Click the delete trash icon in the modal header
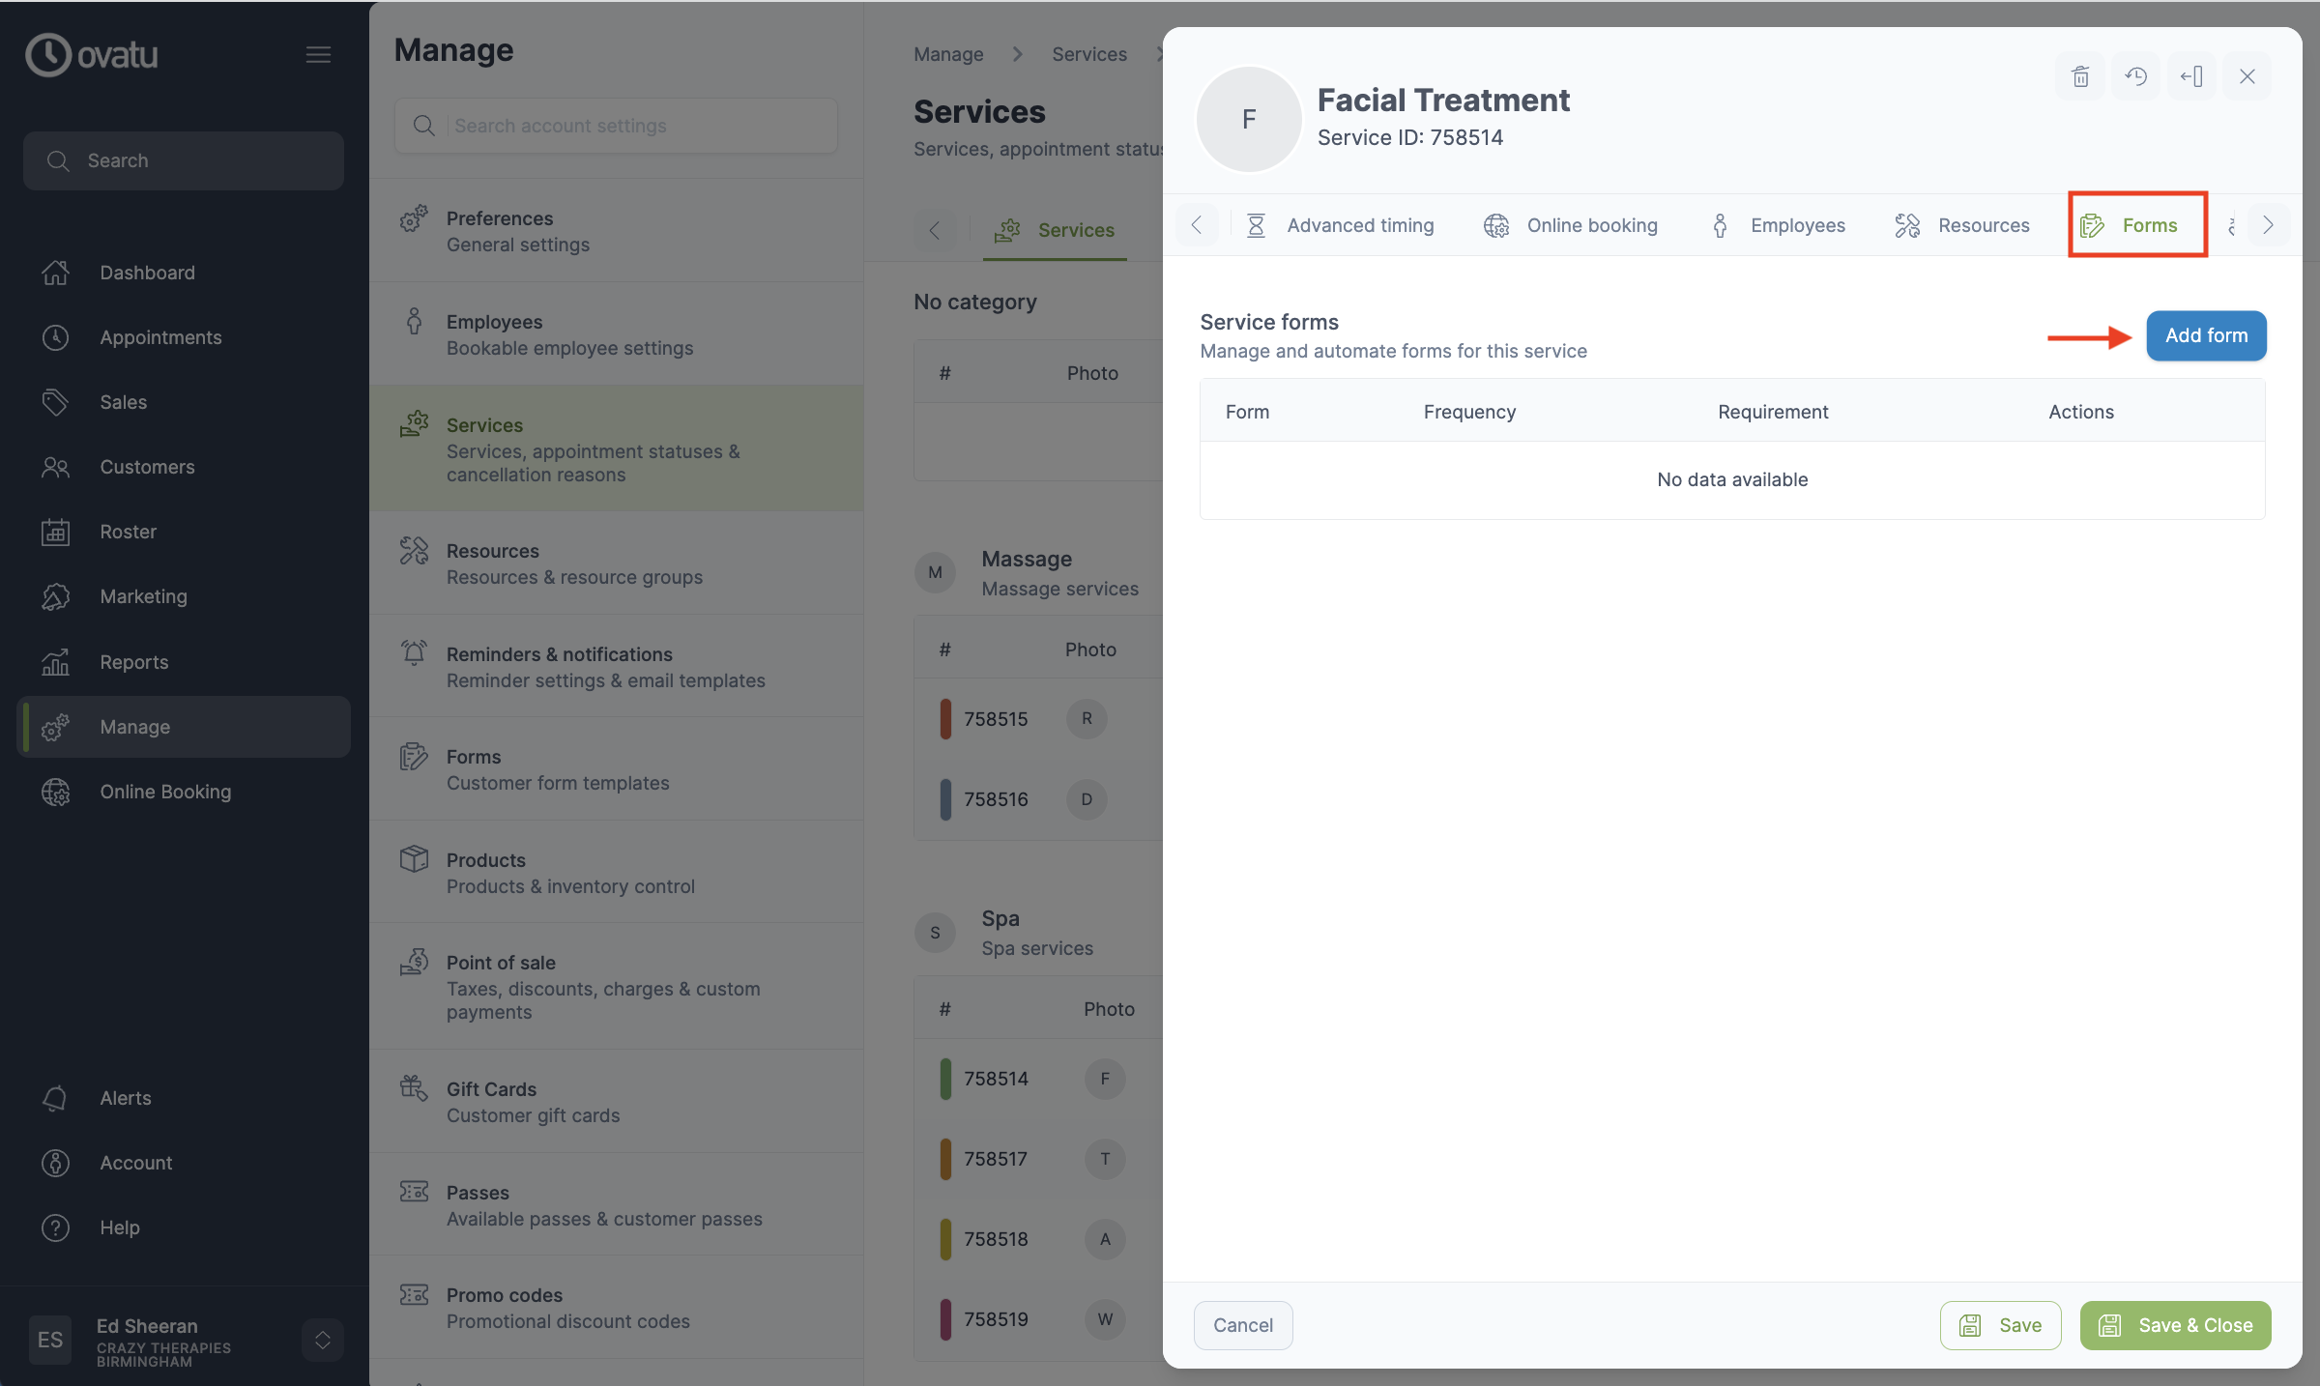The height and width of the screenshot is (1386, 2320). 2079,75
